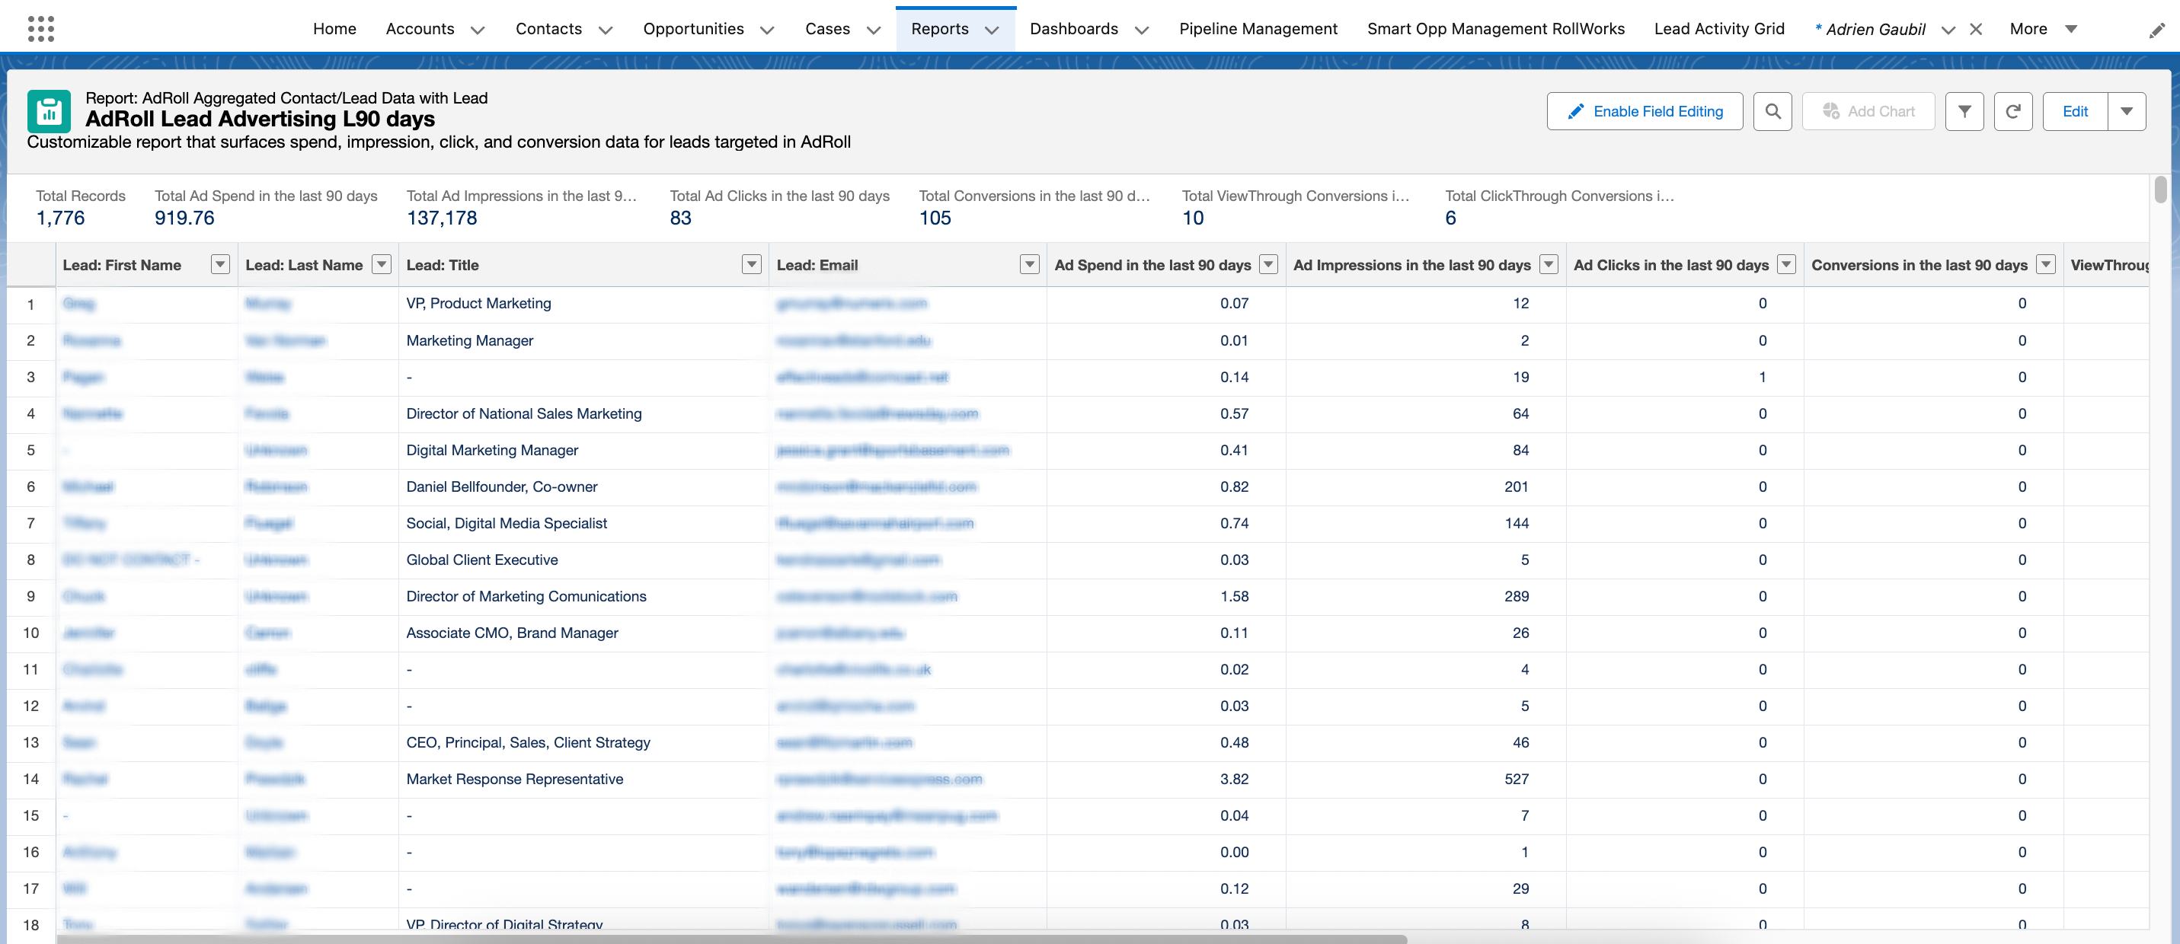Close the Adrien Gaubil tab
The height and width of the screenshot is (944, 2180).
click(x=1975, y=30)
